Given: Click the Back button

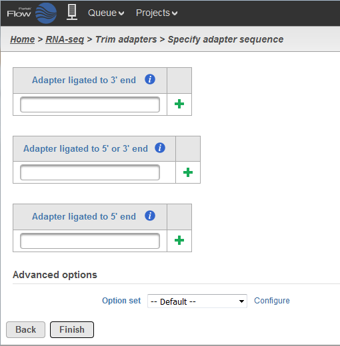Looking at the screenshot, I should [25, 329].
